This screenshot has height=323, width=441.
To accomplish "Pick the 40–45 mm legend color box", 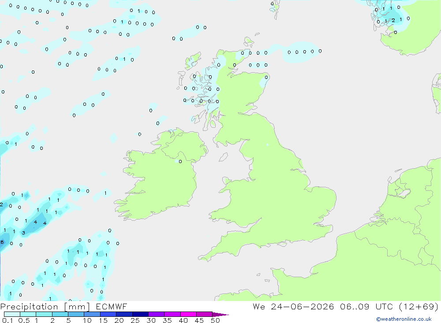I will (x=188, y=314).
